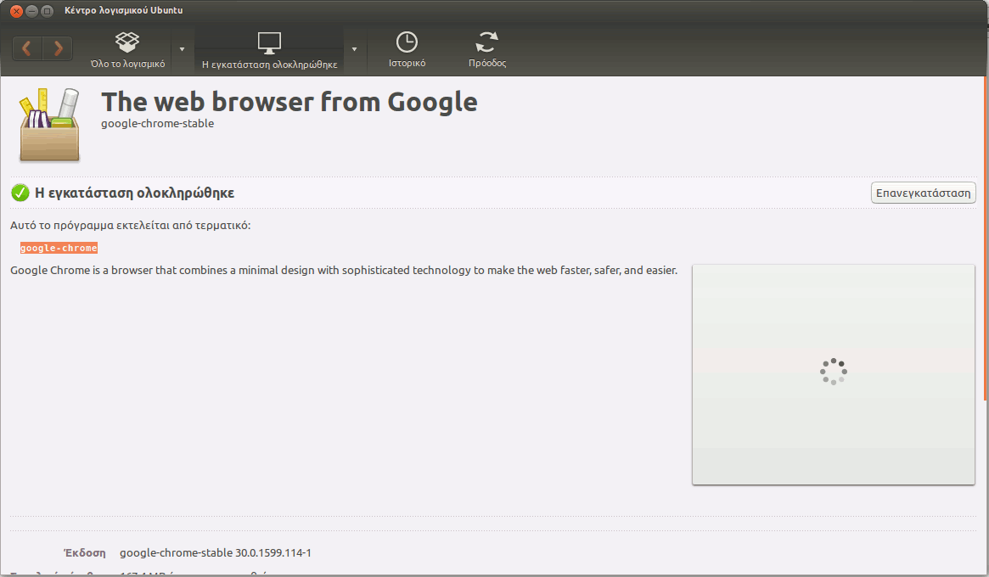Image resolution: width=989 pixels, height=577 pixels.
Task: Click the title 'The web browser from Google'
Action: 289,102
